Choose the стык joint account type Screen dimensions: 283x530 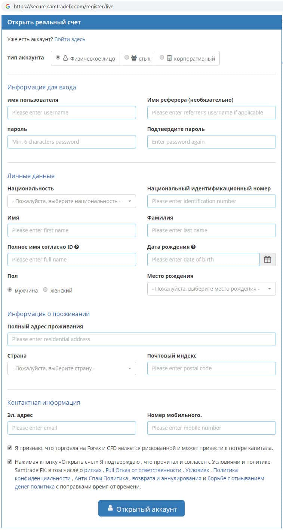[127, 58]
